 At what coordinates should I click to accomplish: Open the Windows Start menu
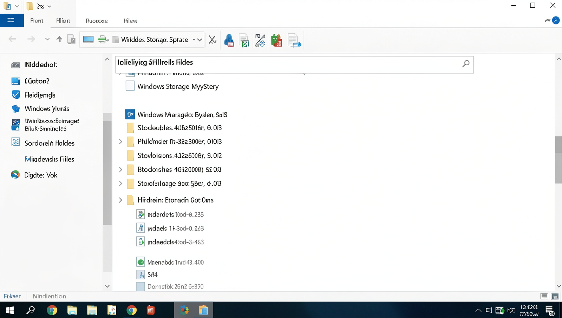click(x=10, y=310)
